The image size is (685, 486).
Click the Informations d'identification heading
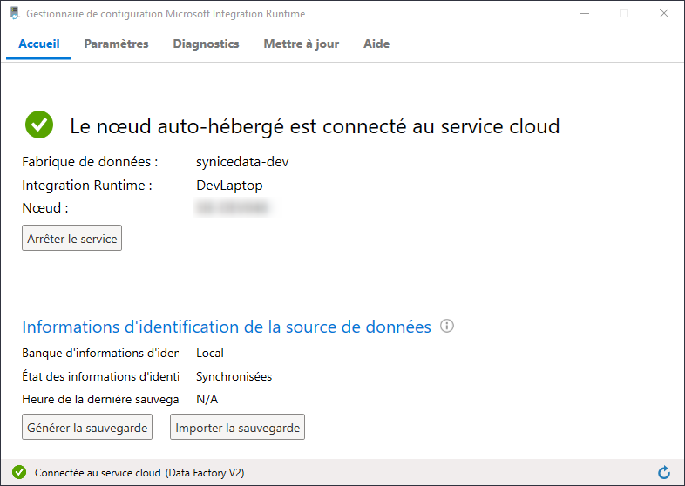pyautogui.click(x=227, y=327)
